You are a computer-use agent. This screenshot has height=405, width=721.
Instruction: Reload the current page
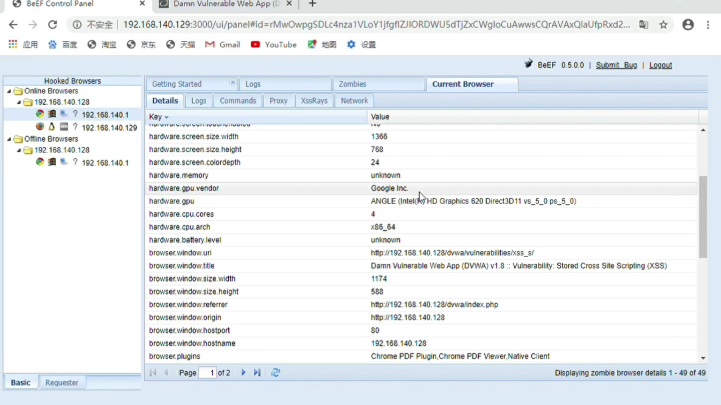(53, 24)
